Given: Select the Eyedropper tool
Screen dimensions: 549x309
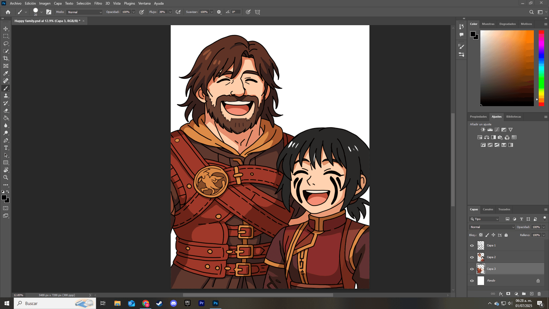Looking at the screenshot, I should click(6, 73).
